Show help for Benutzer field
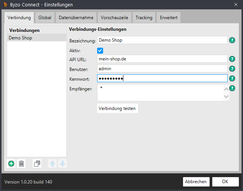The image size is (243, 191). [232, 69]
